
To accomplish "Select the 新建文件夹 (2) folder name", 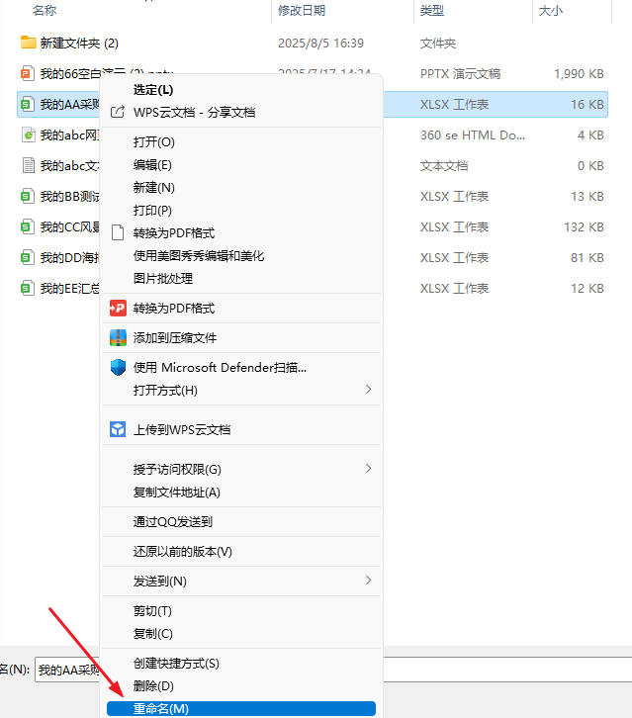I will (79, 44).
